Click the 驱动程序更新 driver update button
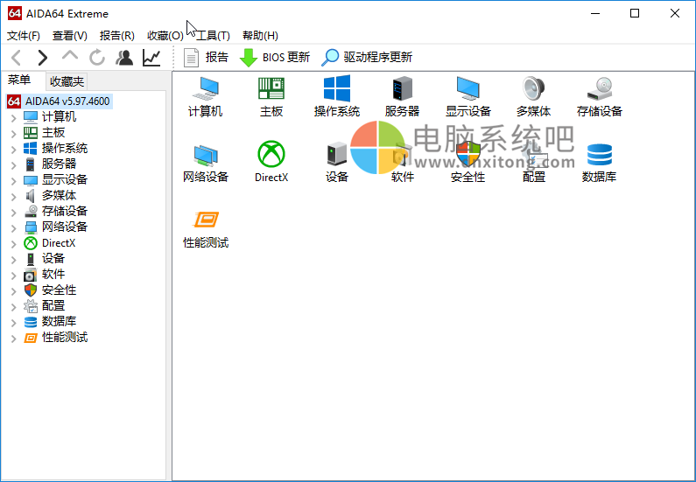 pos(367,57)
